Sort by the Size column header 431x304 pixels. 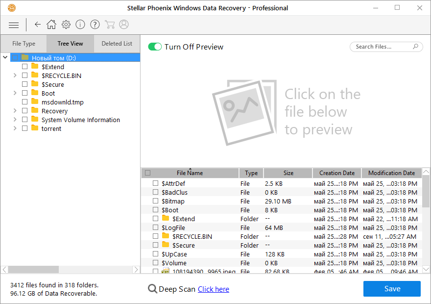[288, 173]
